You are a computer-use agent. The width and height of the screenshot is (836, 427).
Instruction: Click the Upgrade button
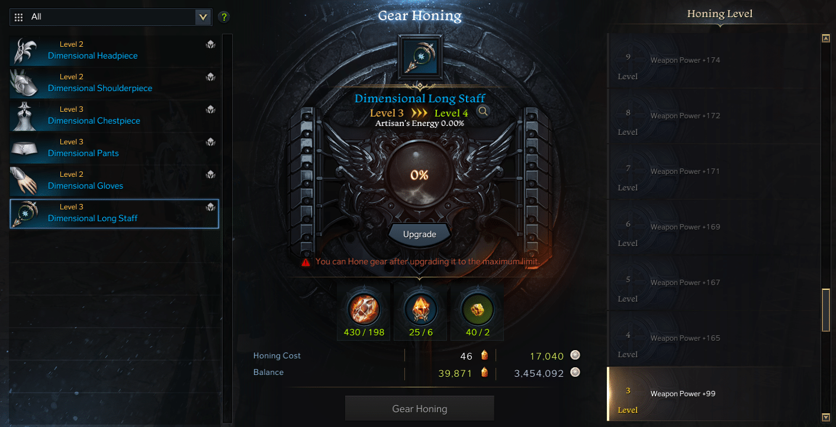(419, 234)
